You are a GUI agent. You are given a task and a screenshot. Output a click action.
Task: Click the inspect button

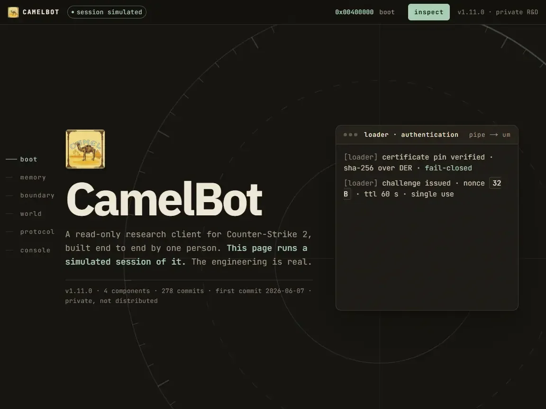pos(428,12)
